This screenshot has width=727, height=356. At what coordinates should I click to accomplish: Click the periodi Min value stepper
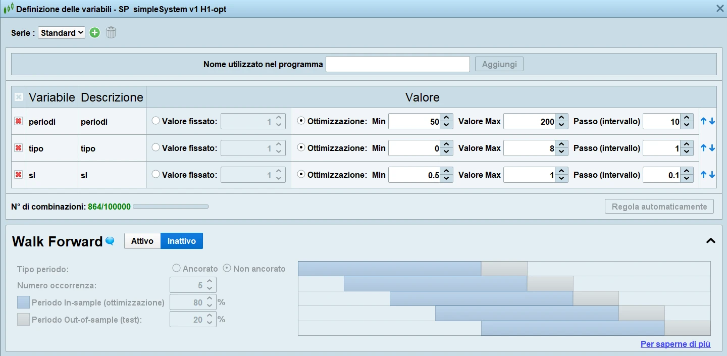pyautogui.click(x=446, y=121)
